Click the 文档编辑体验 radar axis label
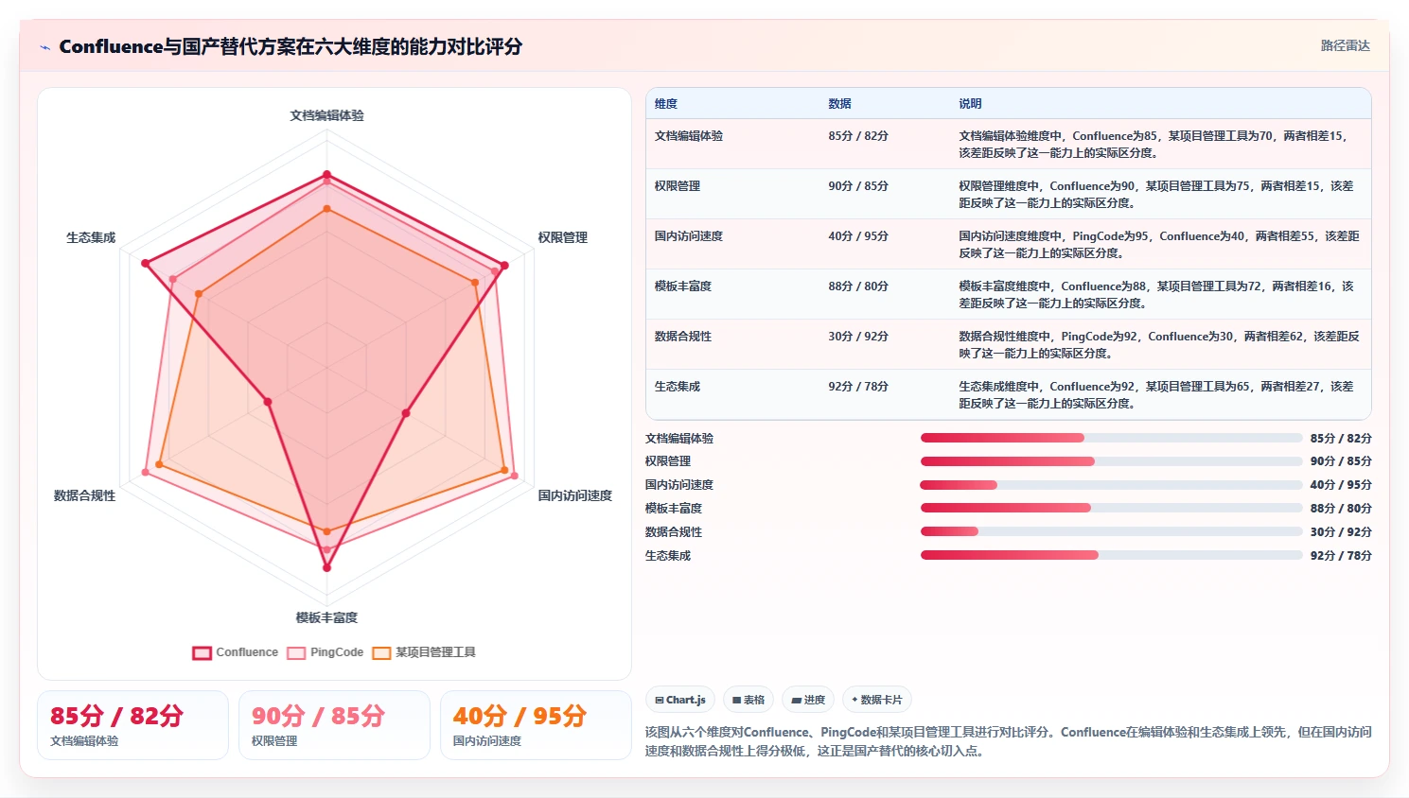Screen dimensions: 1409x798 click(x=326, y=115)
